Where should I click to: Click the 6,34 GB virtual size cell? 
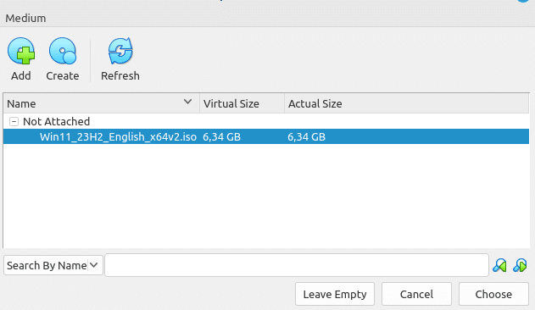222,136
